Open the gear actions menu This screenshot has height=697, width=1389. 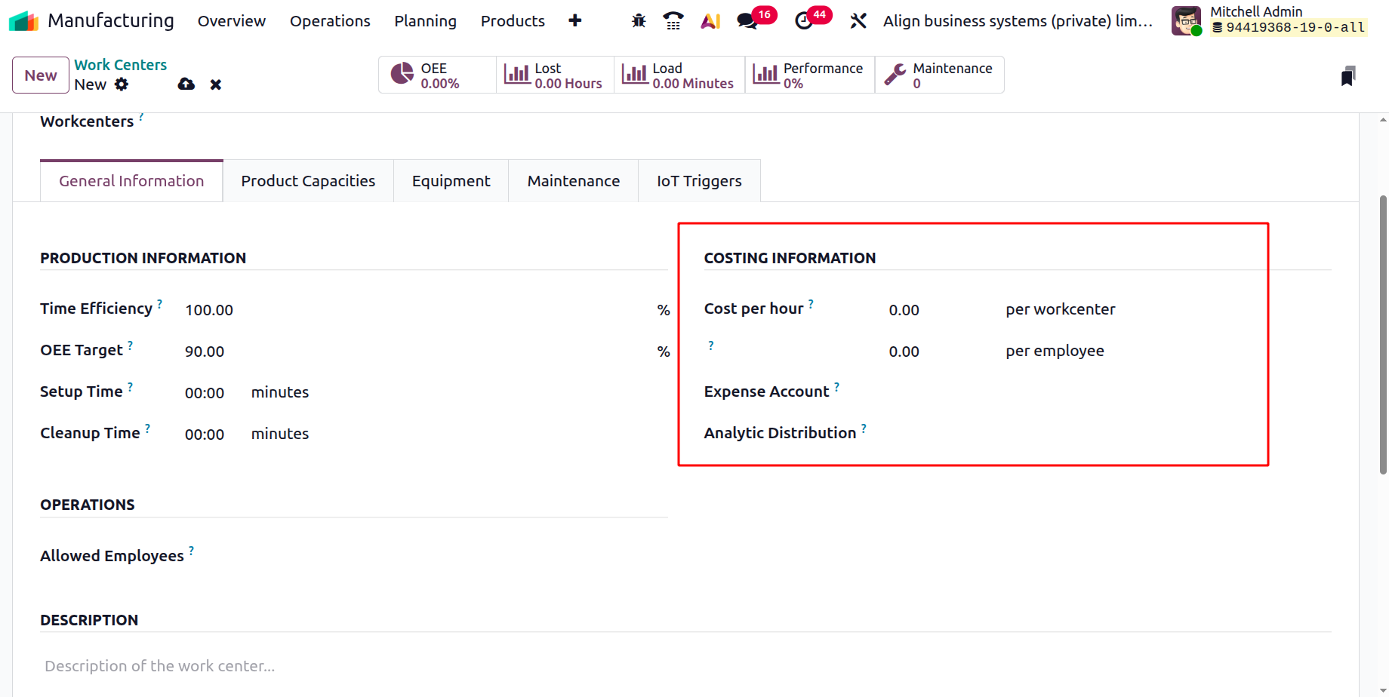[x=122, y=84]
